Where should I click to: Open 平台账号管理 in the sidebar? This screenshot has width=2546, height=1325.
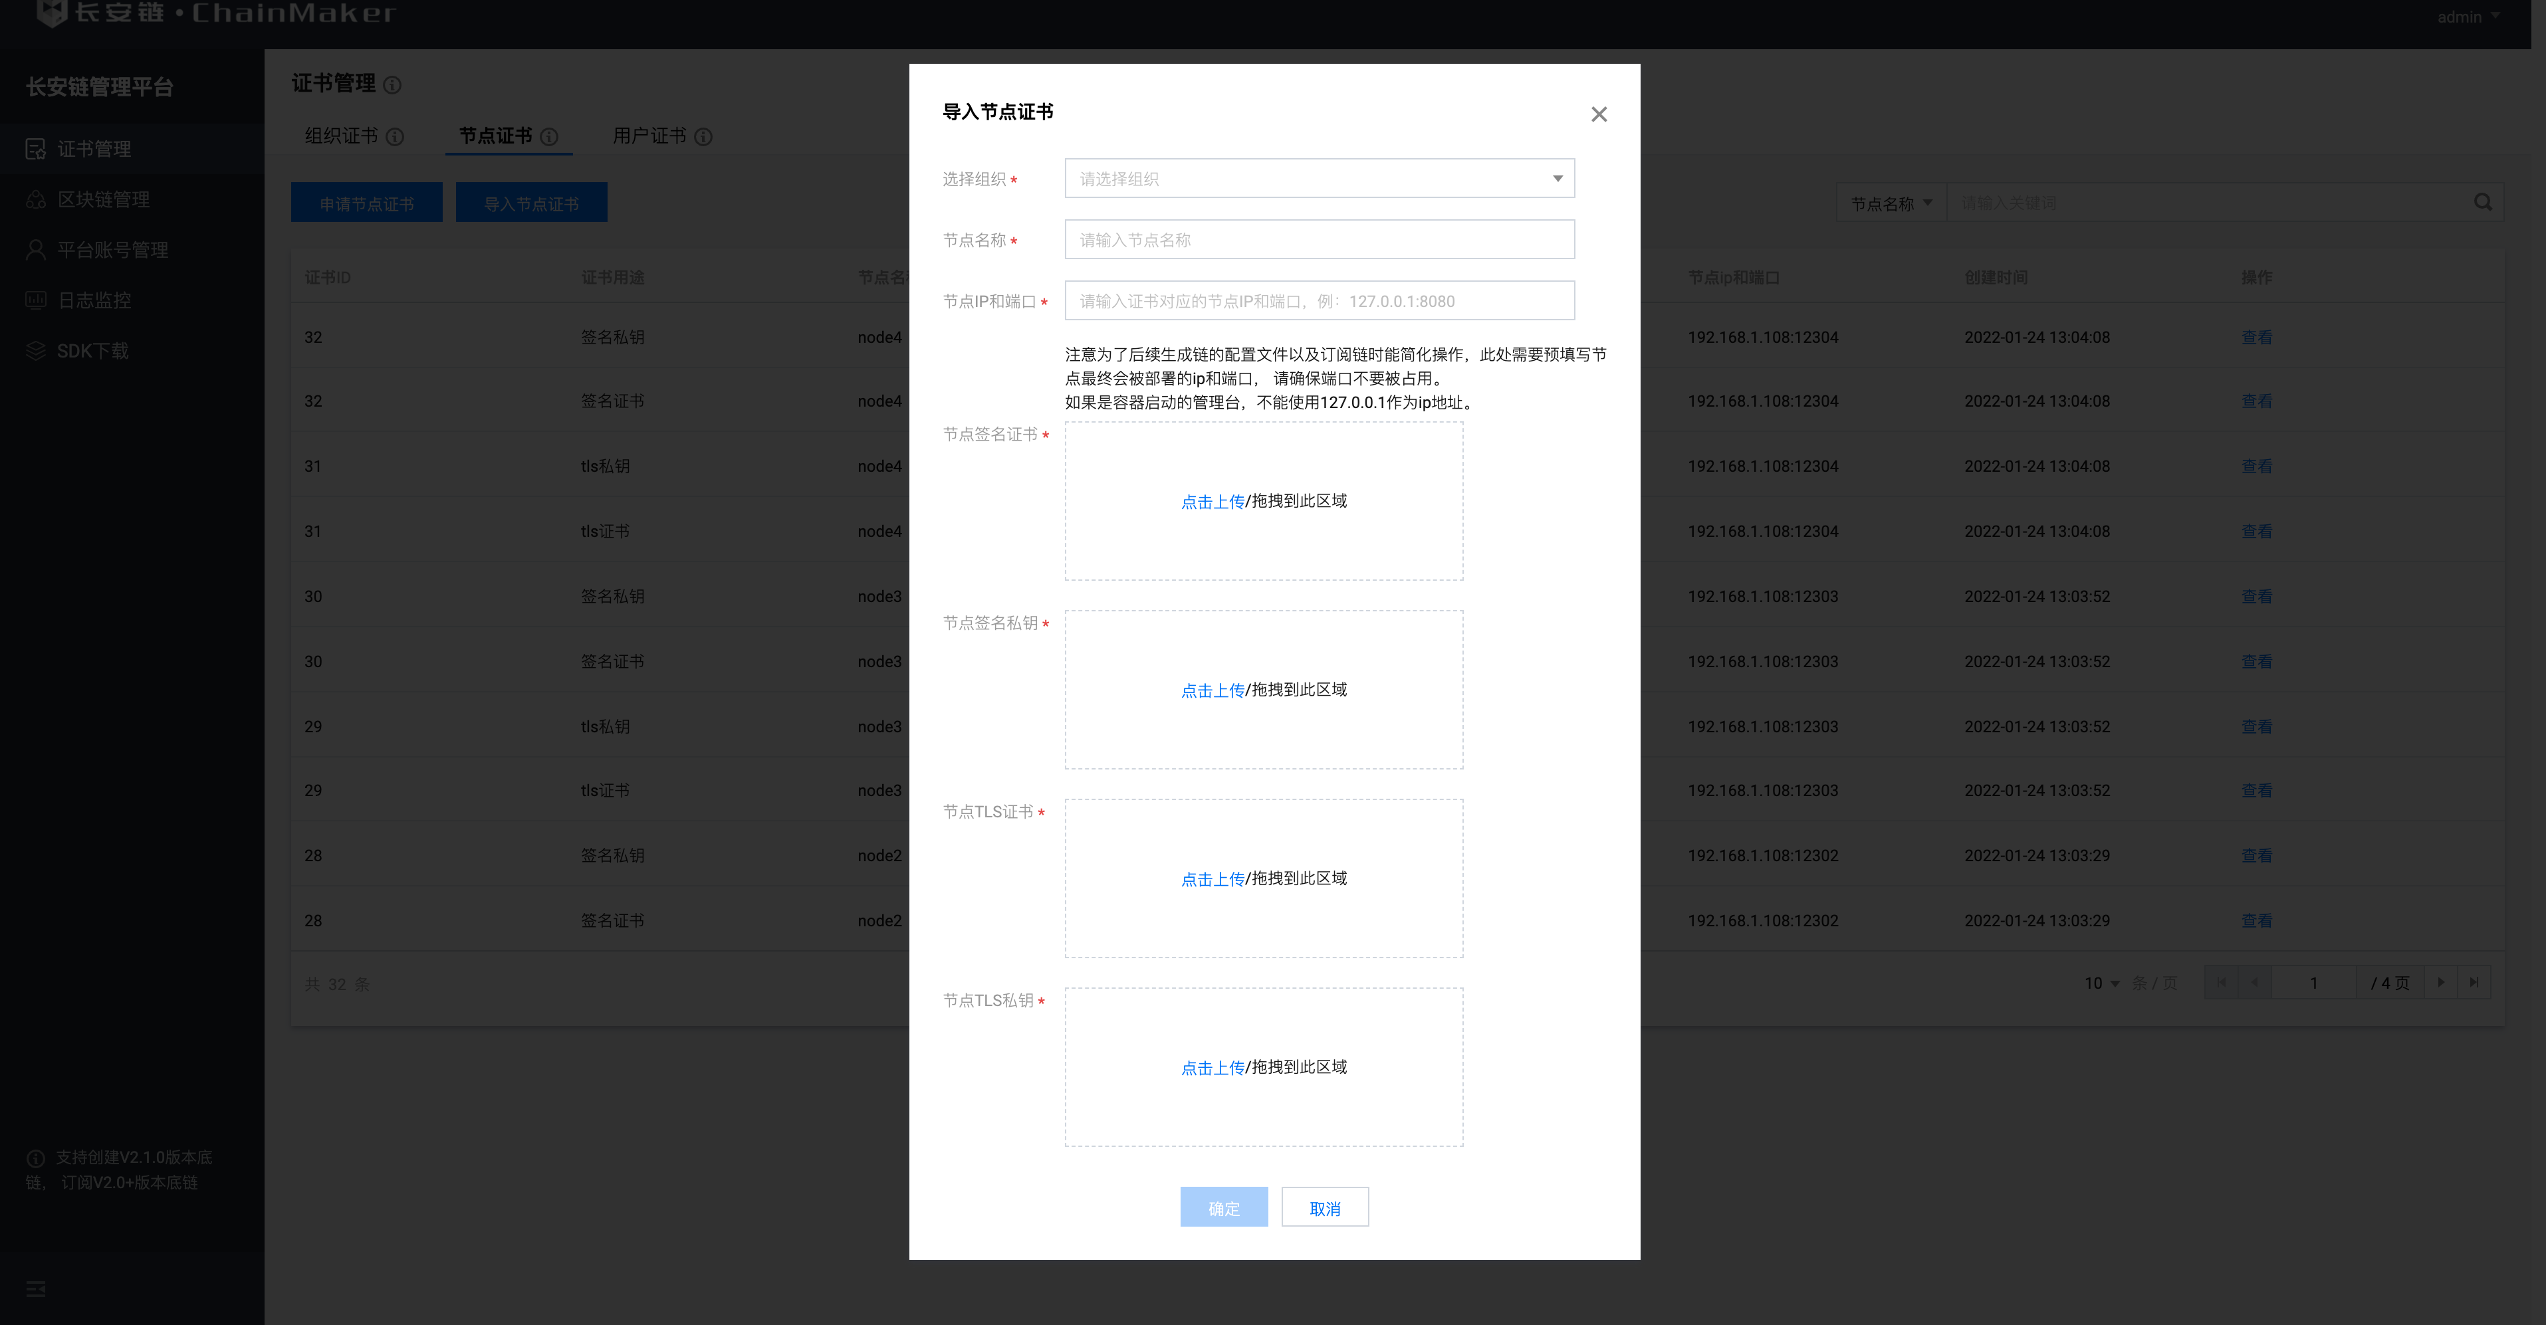point(132,250)
